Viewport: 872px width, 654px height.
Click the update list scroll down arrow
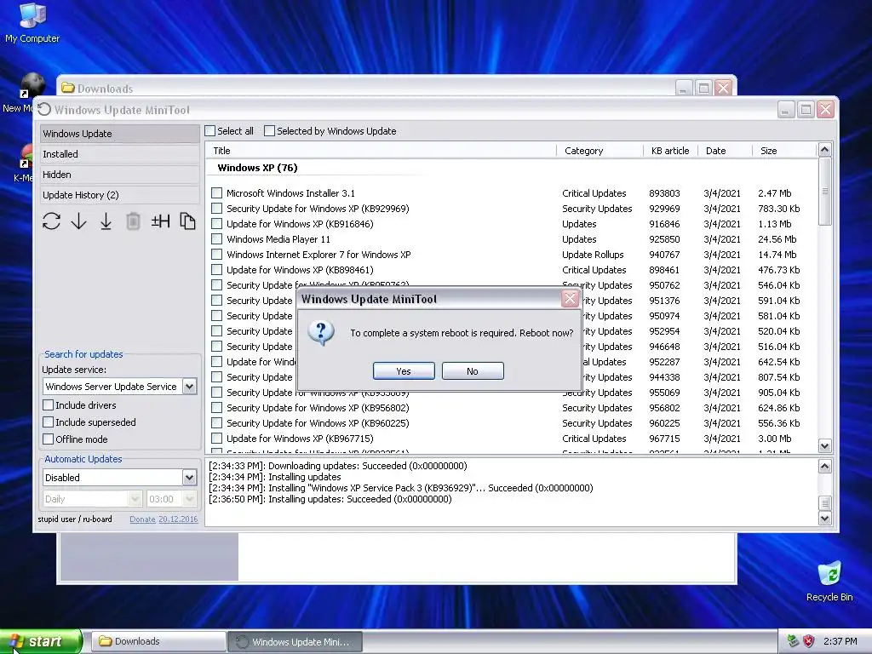pyautogui.click(x=824, y=445)
